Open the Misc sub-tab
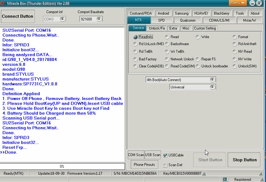This screenshot has height=182, width=266. point(186,28)
